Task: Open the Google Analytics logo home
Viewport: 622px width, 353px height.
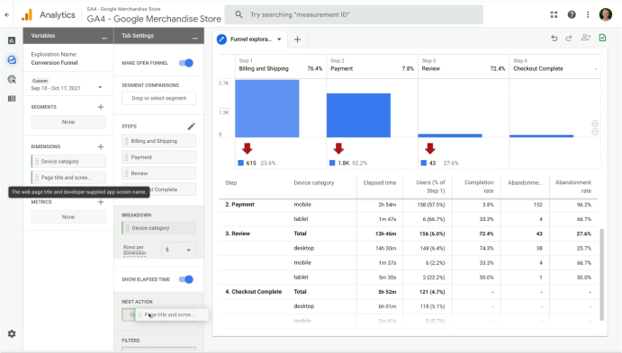Action: (27, 15)
